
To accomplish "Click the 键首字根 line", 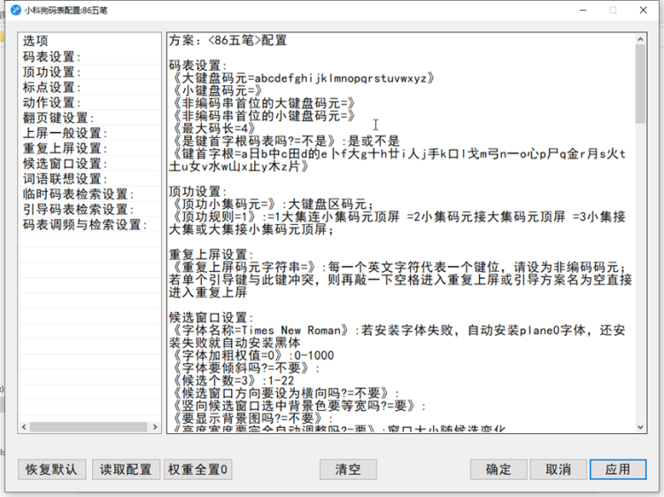I will pyautogui.click(x=398, y=160).
